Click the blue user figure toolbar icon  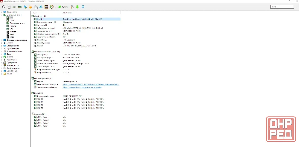[41, 7]
